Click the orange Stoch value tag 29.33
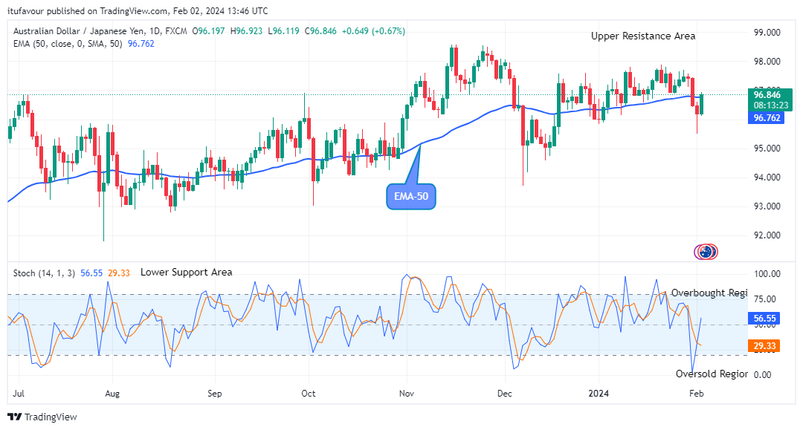This screenshot has height=430, width=803. click(766, 346)
